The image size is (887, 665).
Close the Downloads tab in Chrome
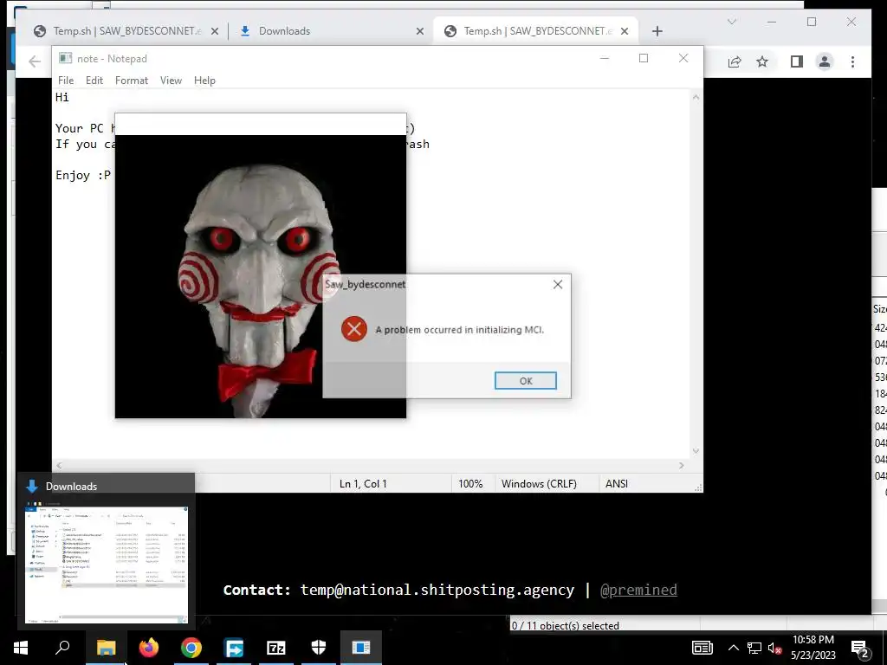click(x=420, y=31)
